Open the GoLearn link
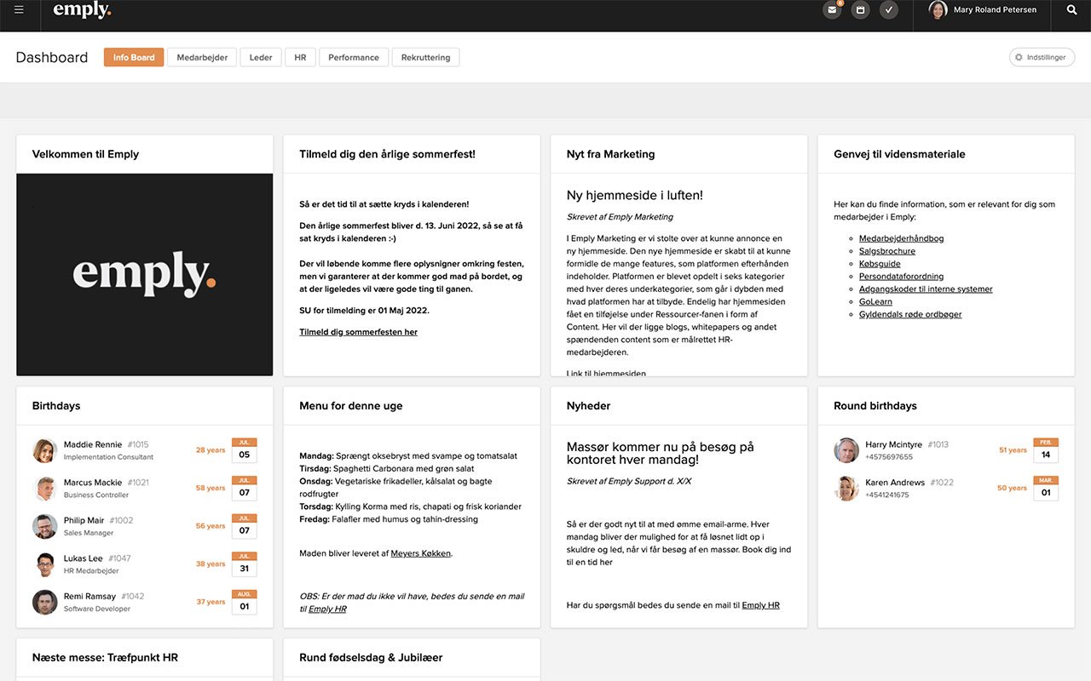Viewport: 1091px width, 681px height. coord(875,301)
